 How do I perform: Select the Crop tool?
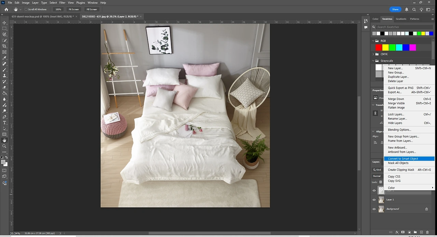[x=4, y=46]
